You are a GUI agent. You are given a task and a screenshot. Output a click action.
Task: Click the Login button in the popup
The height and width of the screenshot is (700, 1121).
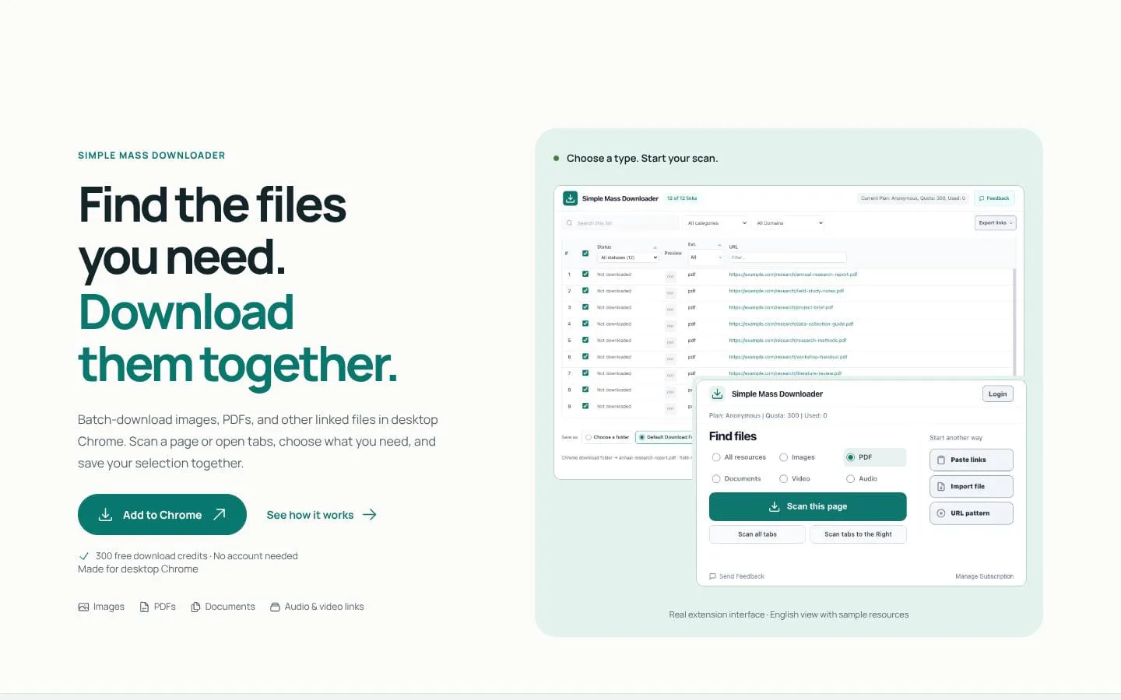coord(997,394)
